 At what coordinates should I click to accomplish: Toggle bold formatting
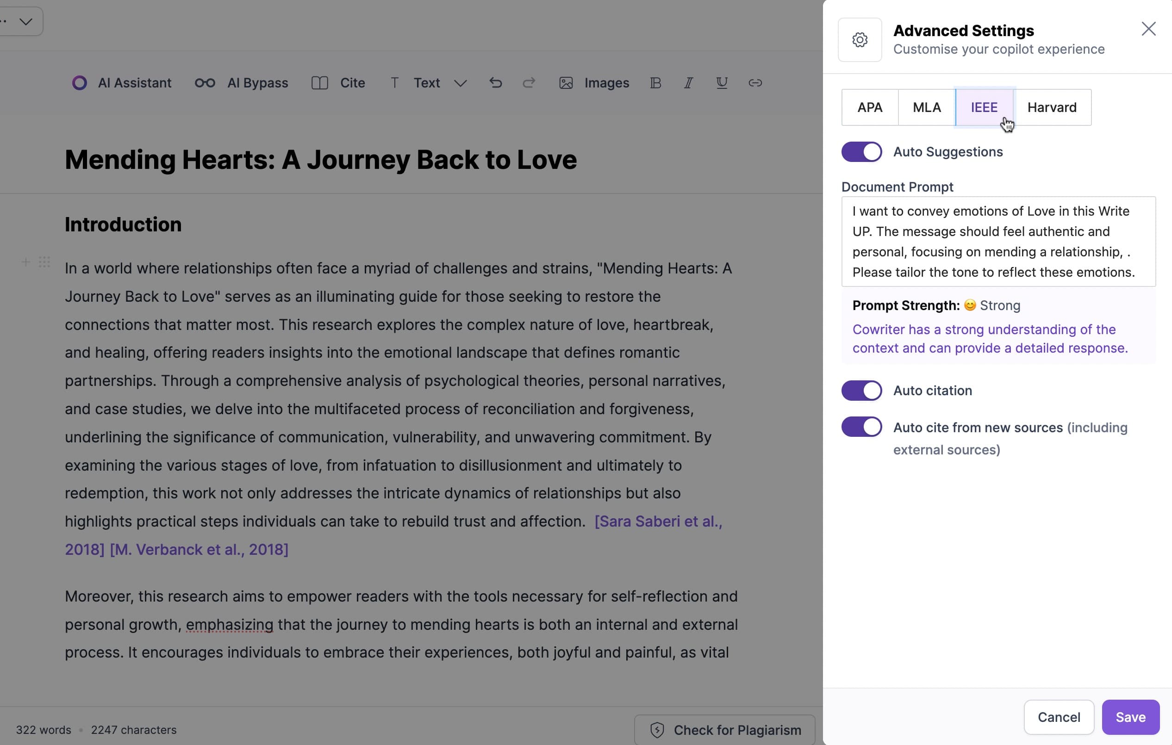655,83
